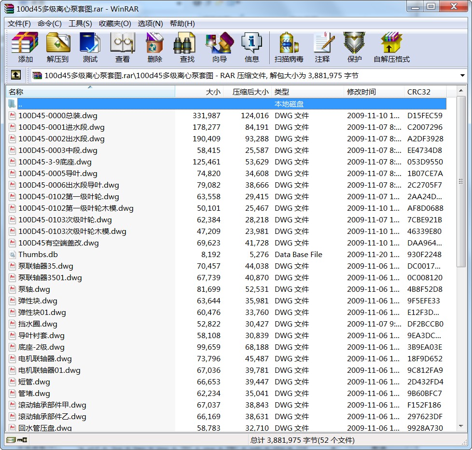Click file icon of 底座-2级.dwg

pyautogui.click(x=13, y=347)
